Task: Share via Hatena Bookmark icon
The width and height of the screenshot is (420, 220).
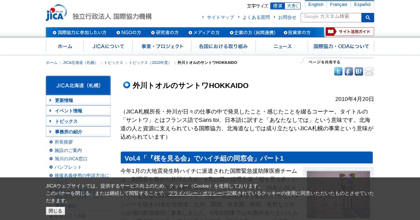Action: pyautogui.click(x=359, y=72)
